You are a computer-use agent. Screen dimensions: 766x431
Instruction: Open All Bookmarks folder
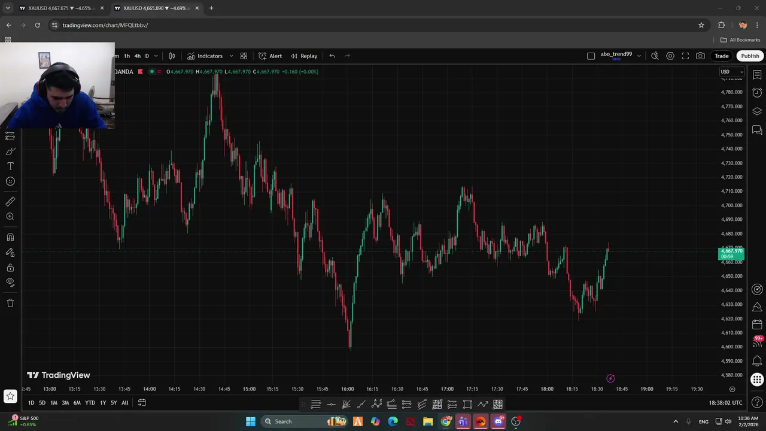point(740,40)
